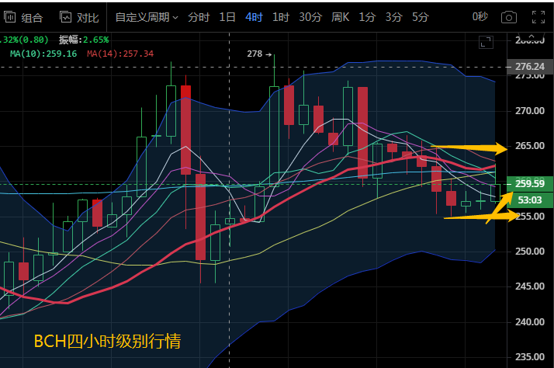Click the 0秒 refresh interval
Screen dimensions: 554x368
tap(480, 16)
